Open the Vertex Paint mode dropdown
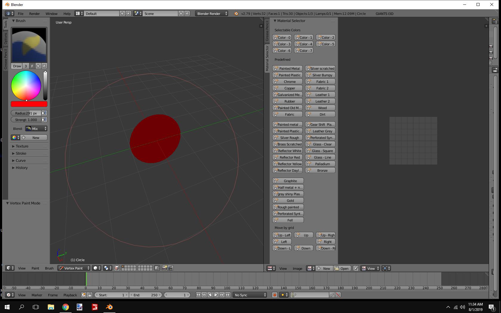 [x=74, y=268]
